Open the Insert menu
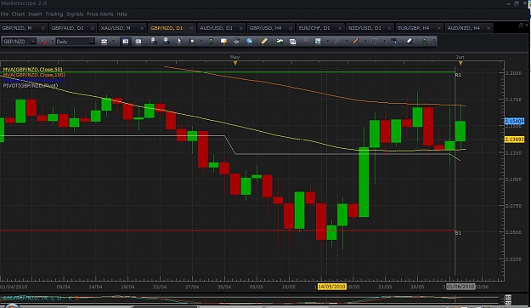 [x=35, y=14]
